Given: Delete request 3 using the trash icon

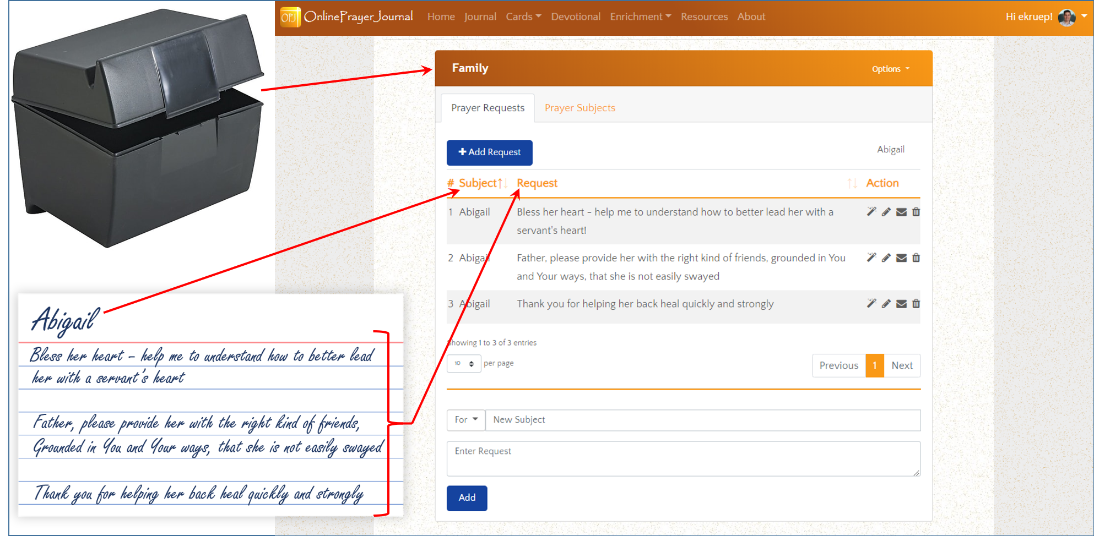Looking at the screenshot, I should pyautogui.click(x=916, y=304).
